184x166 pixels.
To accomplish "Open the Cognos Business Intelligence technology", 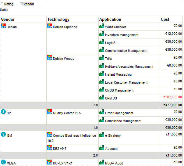I will point(74,135).
